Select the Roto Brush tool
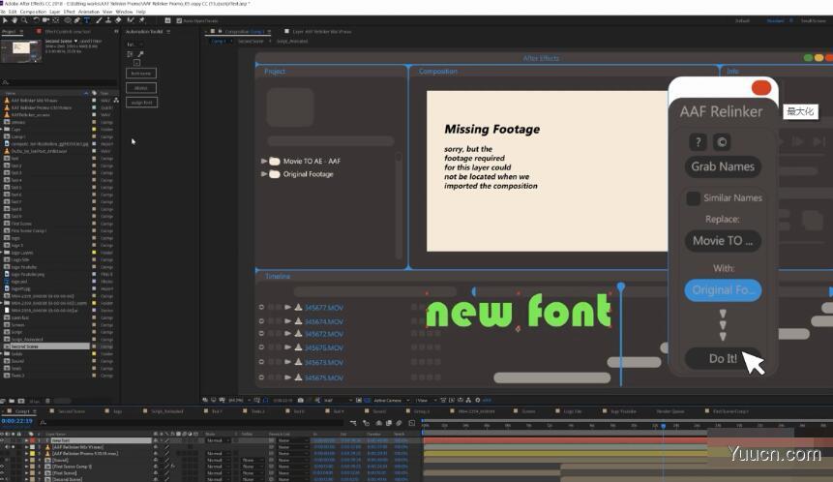Viewport: 833px width, 482px height. (x=131, y=20)
